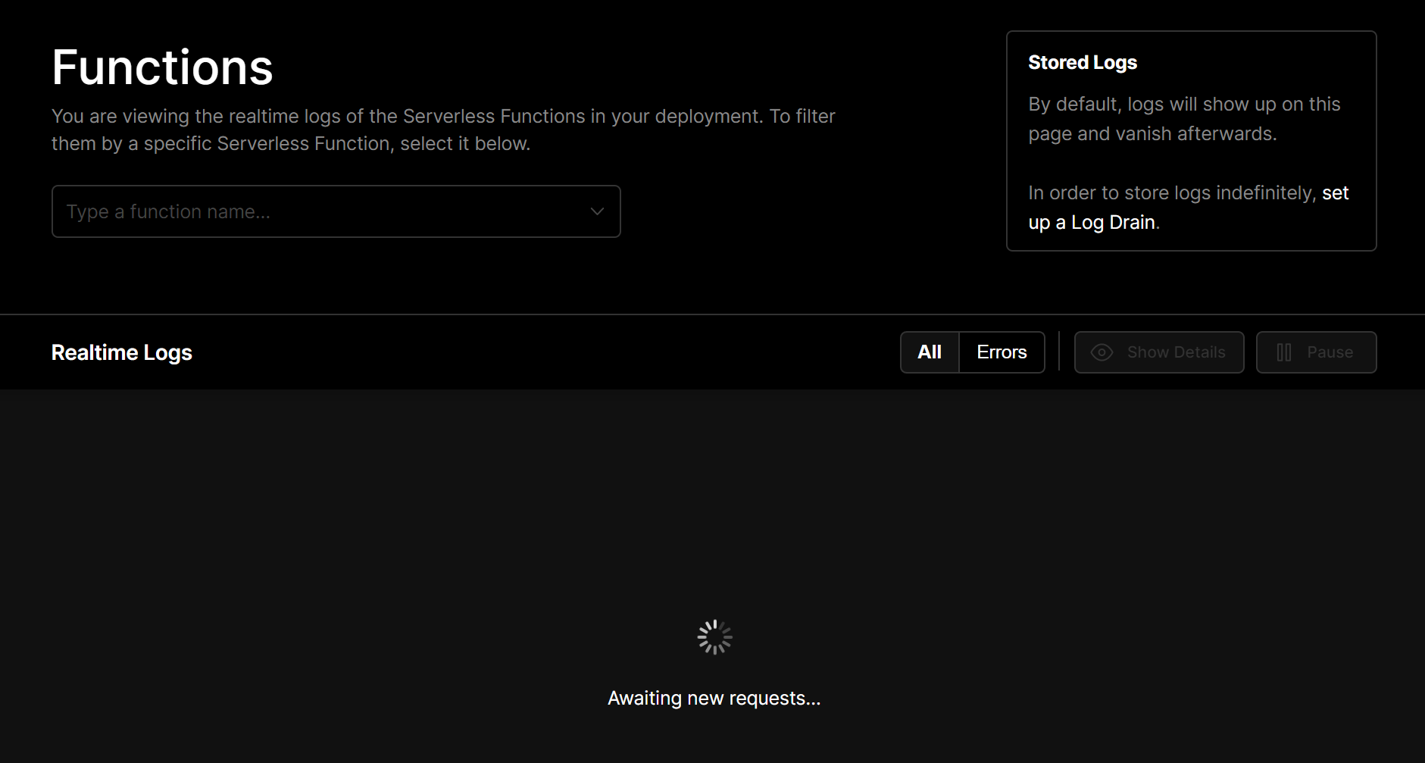This screenshot has height=763, width=1425.
Task: Click the Show Details button
Action: pos(1159,352)
